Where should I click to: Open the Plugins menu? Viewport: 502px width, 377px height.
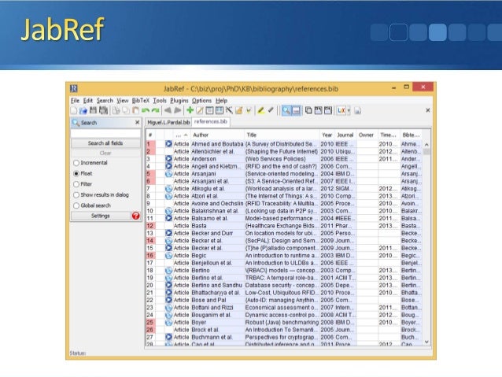[179, 101]
